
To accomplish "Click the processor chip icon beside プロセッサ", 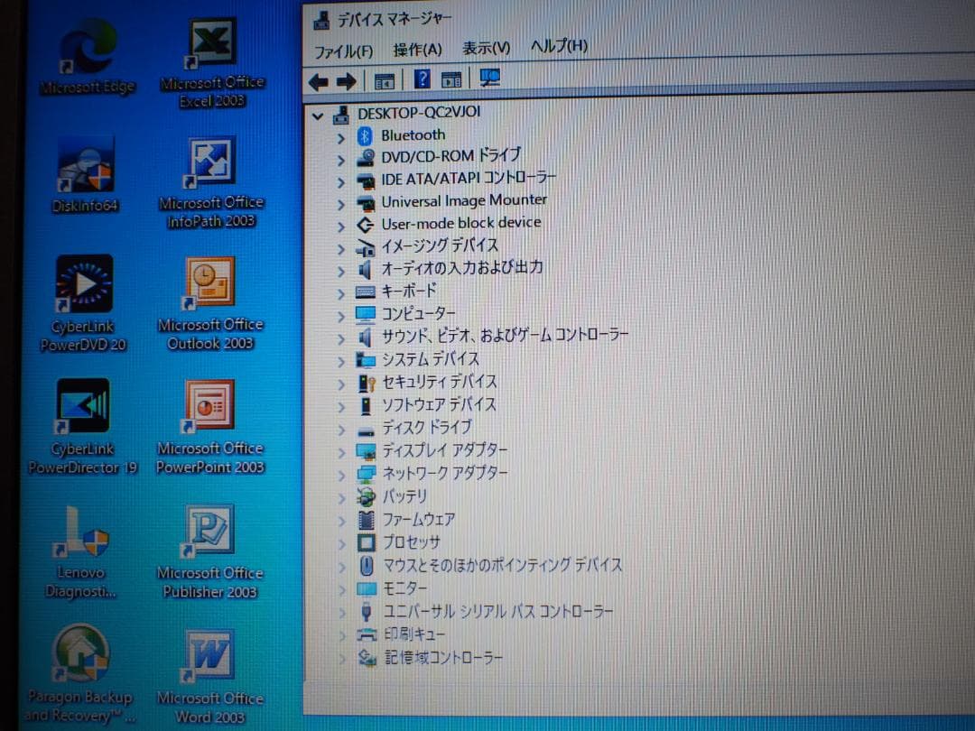I will click(x=367, y=542).
